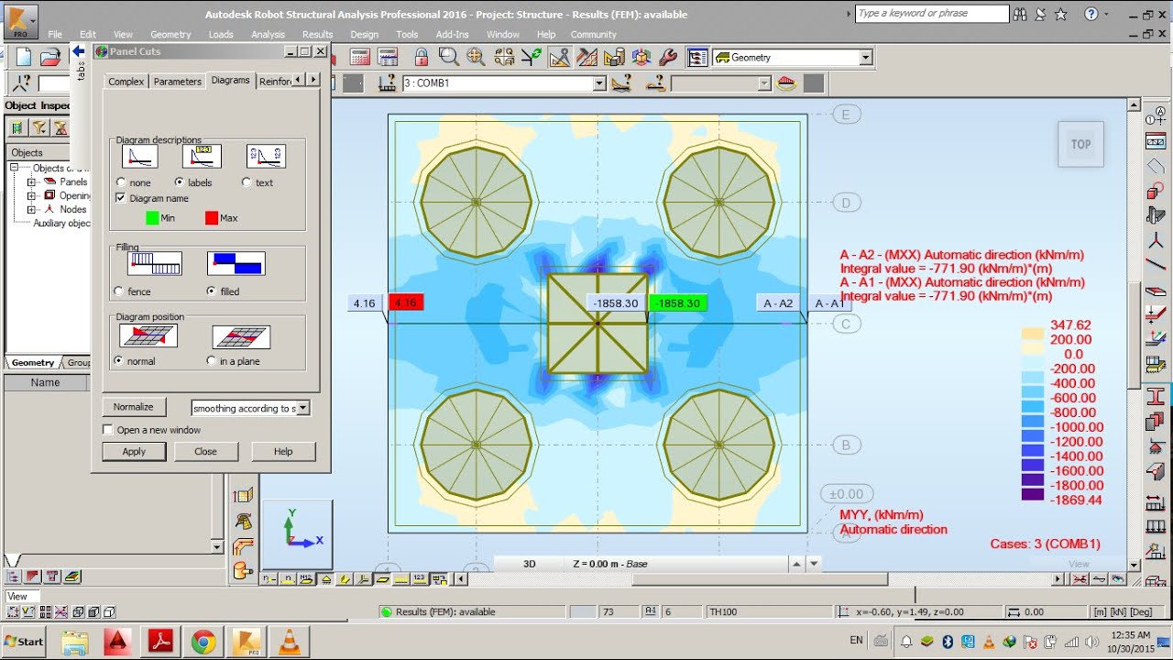The width and height of the screenshot is (1173, 660).
Task: Open the Geometry menu
Action: pyautogui.click(x=170, y=35)
